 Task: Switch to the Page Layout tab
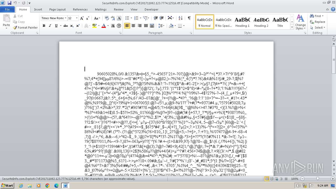coord(57,9)
